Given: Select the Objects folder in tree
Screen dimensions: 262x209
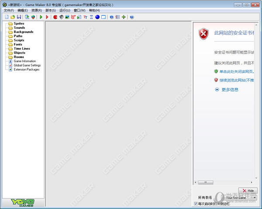Looking at the screenshot, I should [20, 53].
